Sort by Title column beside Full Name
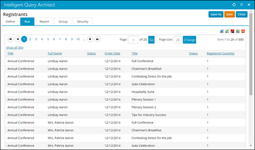Viewport: 255px width, 150px height. pos(10,54)
